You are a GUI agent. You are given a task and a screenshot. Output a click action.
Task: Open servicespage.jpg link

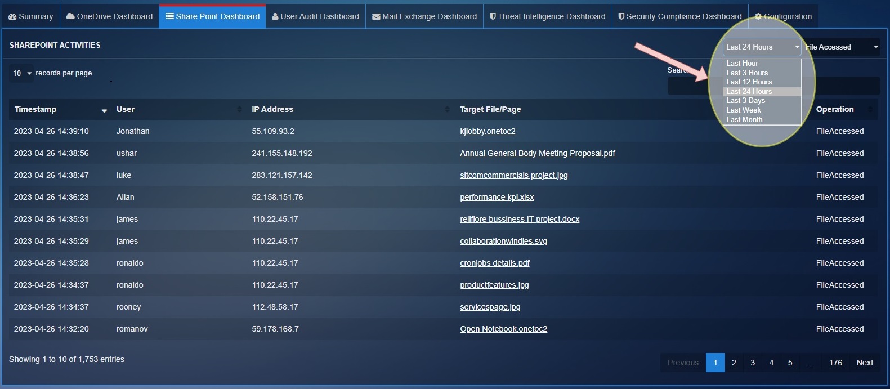coord(490,307)
